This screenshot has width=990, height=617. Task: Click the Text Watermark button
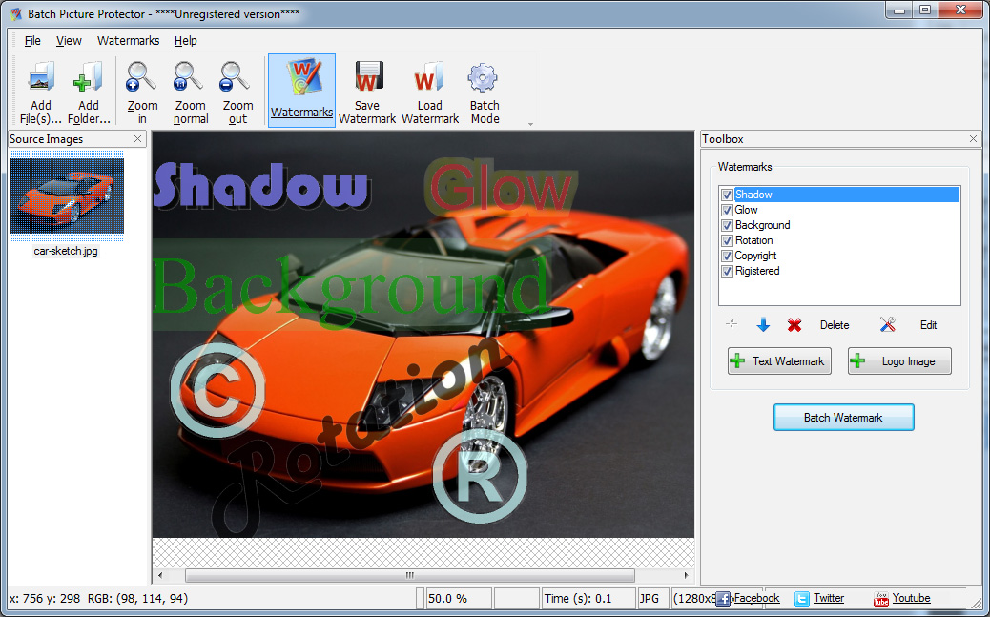click(x=779, y=361)
